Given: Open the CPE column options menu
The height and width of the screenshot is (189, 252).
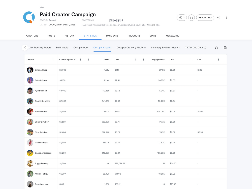Looking at the screenshot, I should click(191, 59).
